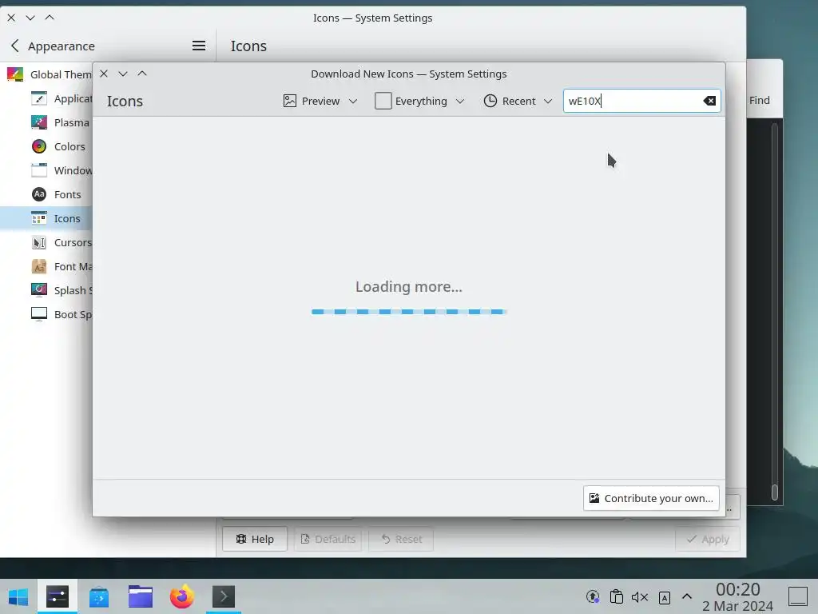Screen dimensions: 818x614
Task: Open the Dolphin file manager from the taskbar
Action: coord(141,596)
